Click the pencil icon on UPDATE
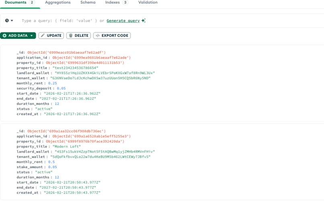324x201 pixels. (x=43, y=36)
